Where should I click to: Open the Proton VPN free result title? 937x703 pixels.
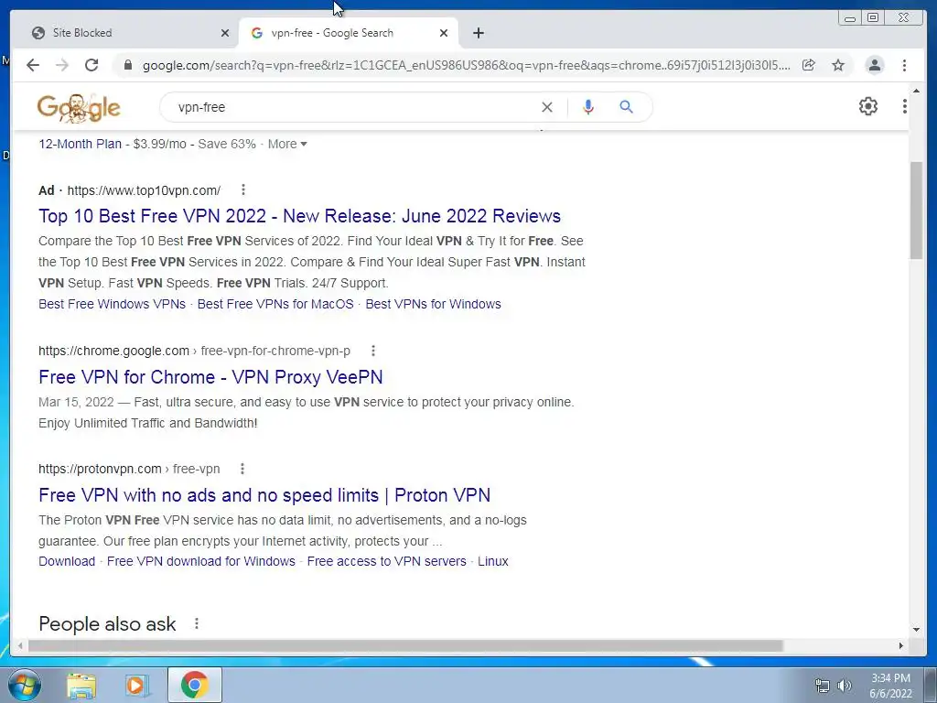[x=264, y=495]
